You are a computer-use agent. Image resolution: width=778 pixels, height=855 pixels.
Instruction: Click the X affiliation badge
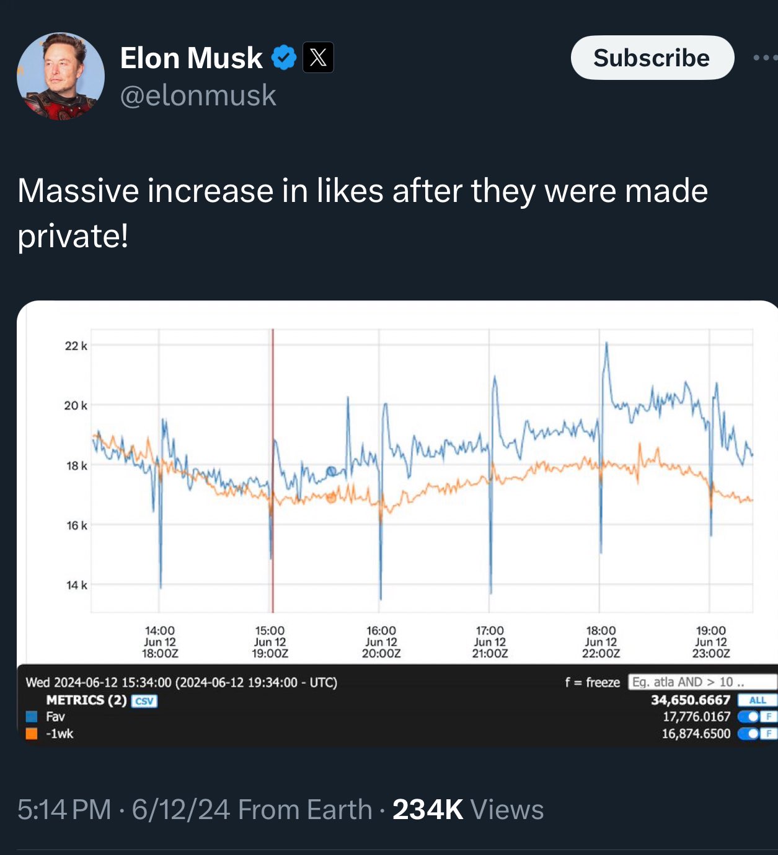(x=318, y=58)
